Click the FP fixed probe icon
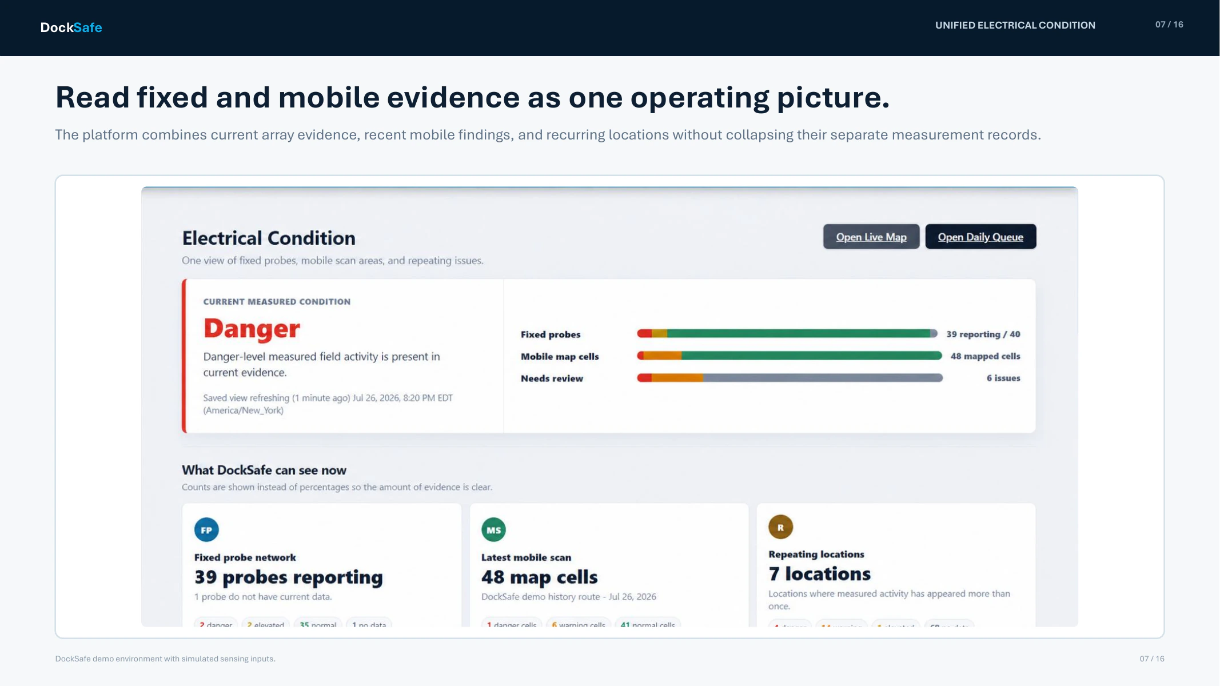 click(206, 530)
